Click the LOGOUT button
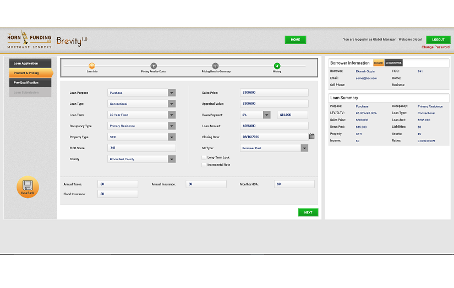 (x=438, y=39)
